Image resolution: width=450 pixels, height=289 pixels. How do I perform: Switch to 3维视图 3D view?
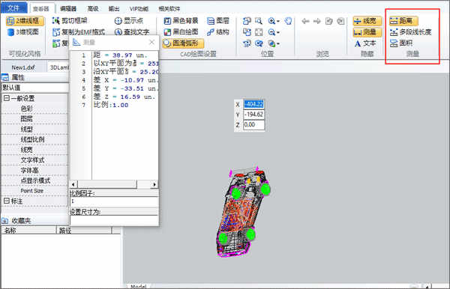tap(22, 31)
